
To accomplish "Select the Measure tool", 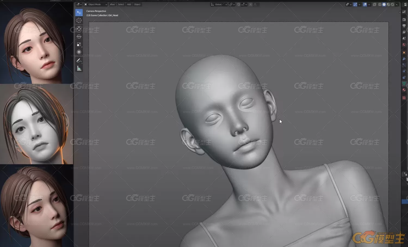I will click(x=79, y=68).
